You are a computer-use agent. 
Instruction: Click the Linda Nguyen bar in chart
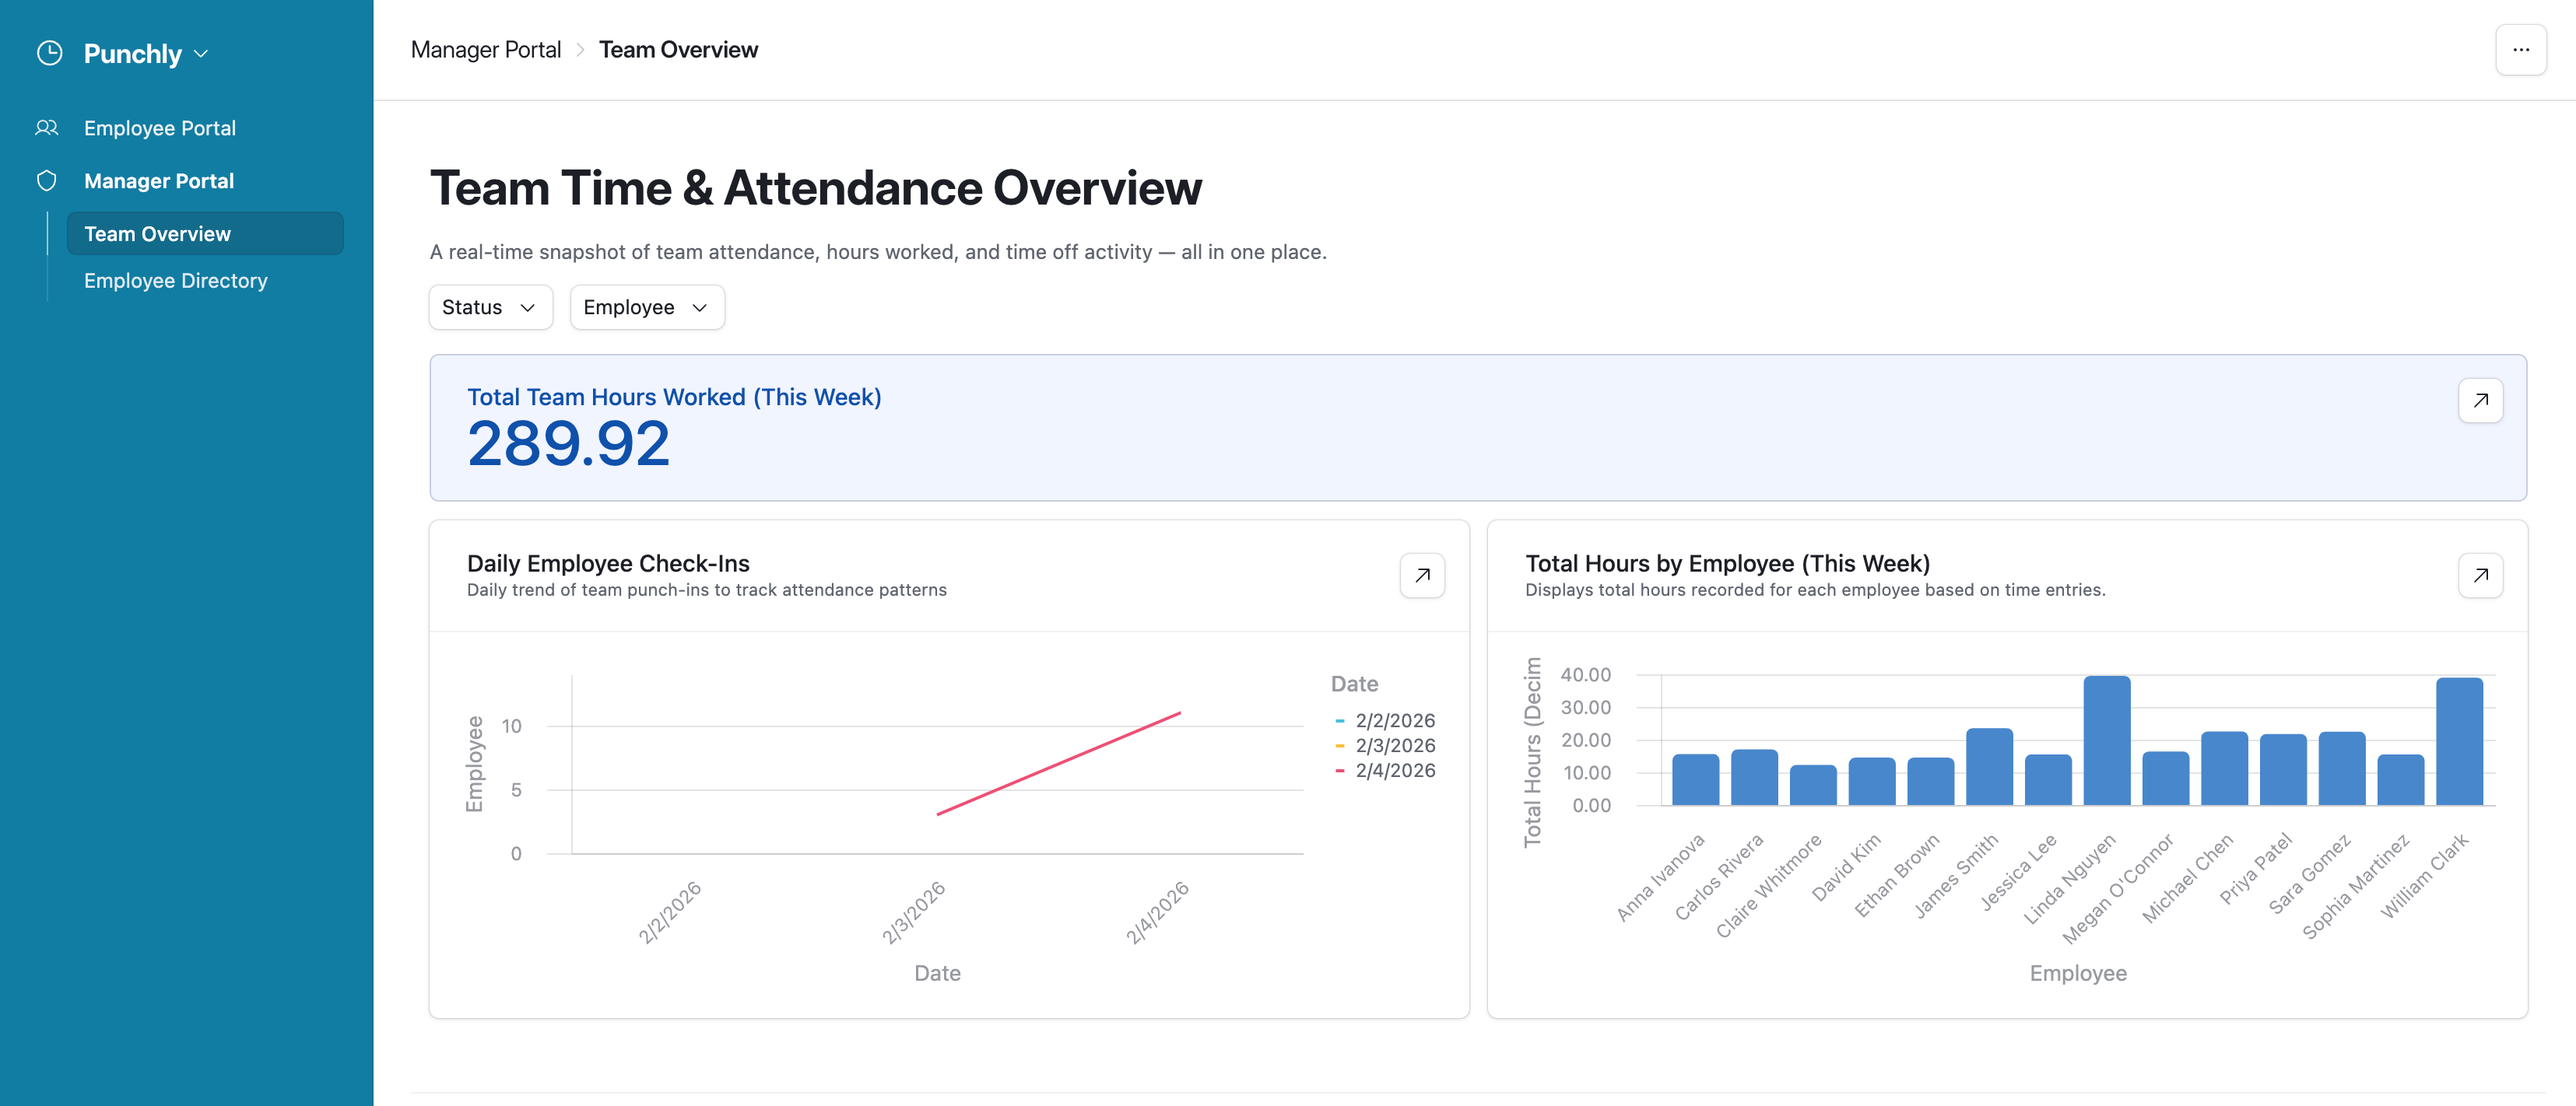click(2106, 741)
